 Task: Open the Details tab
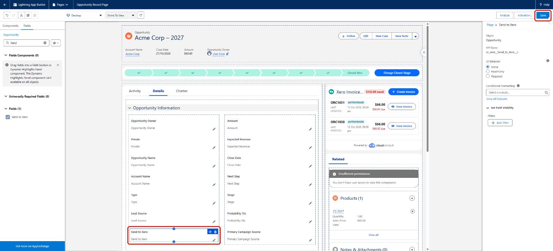[x=158, y=91]
